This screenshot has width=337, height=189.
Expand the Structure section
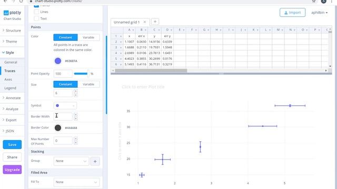pyautogui.click(x=12, y=30)
